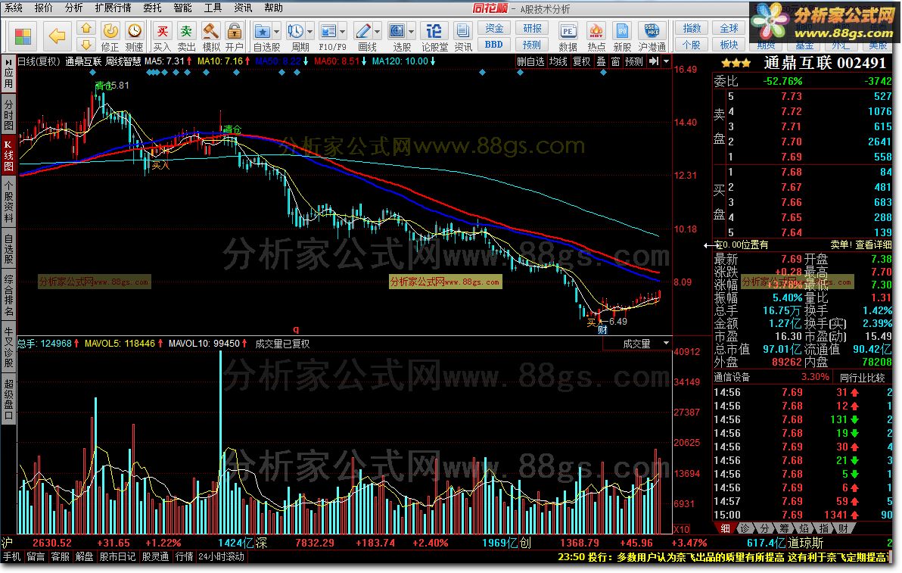Click the 资金 button
This screenshot has height=573, width=902.
(x=494, y=28)
